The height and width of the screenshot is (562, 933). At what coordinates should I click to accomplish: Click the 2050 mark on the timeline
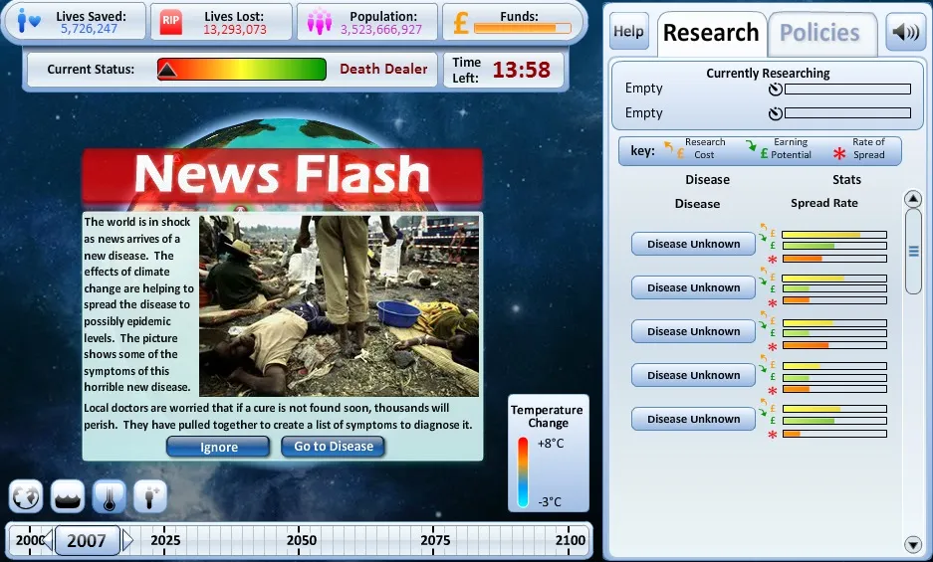[x=301, y=540]
